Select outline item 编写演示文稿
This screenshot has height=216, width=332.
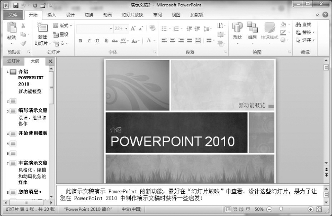click(33, 110)
